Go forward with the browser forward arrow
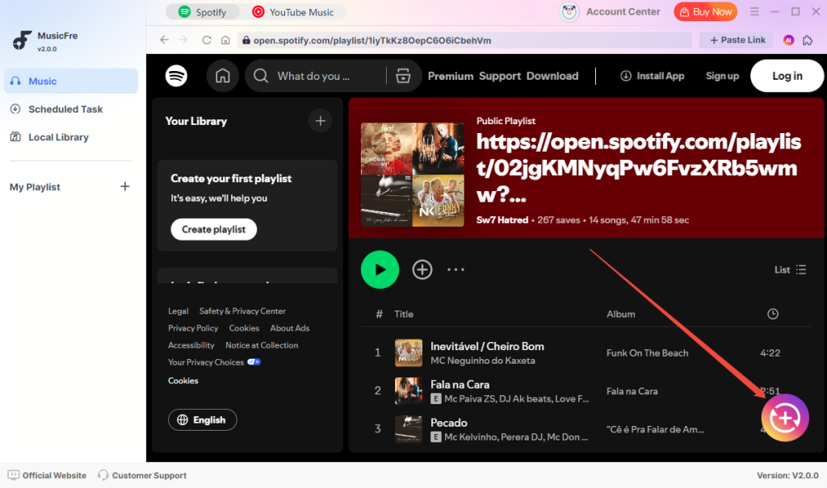 pos(183,40)
